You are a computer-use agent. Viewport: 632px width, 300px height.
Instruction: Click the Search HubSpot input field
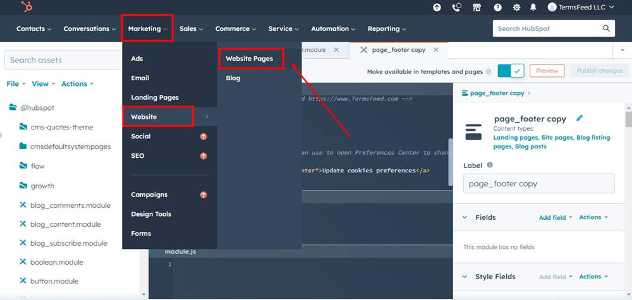point(554,28)
